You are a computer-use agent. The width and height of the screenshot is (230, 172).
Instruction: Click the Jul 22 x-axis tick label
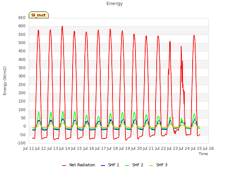[x=161, y=149]
